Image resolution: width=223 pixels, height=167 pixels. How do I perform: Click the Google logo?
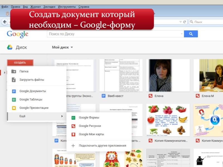pos(18,34)
